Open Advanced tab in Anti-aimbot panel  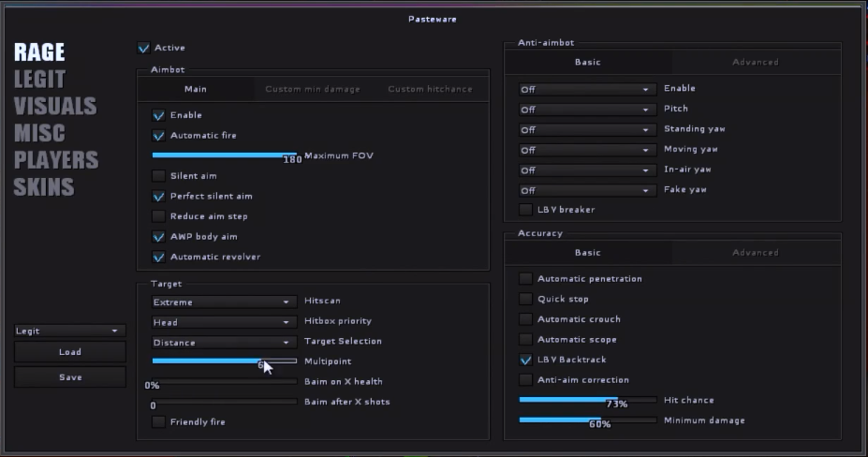(755, 62)
